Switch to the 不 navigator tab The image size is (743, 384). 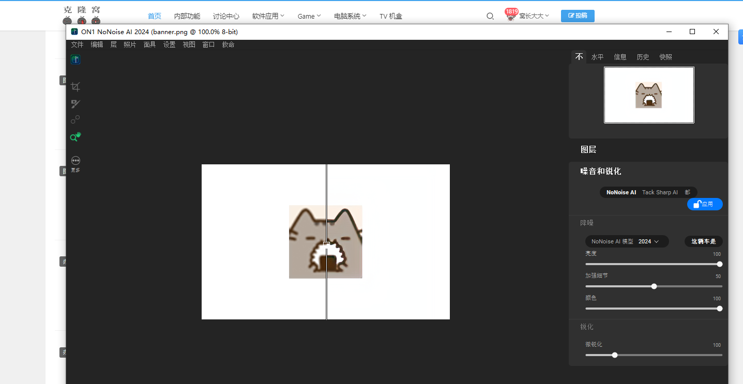click(x=579, y=57)
